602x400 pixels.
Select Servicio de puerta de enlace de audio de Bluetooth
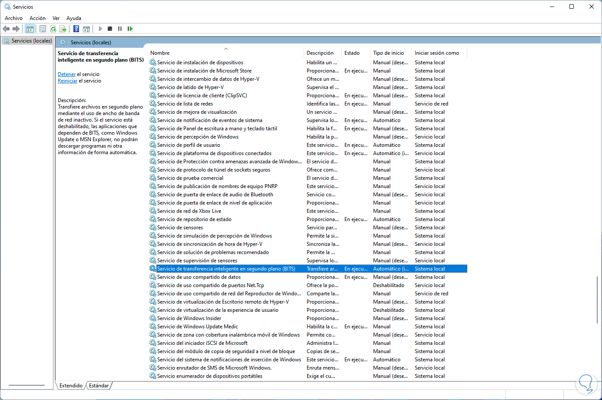(308, 195)
